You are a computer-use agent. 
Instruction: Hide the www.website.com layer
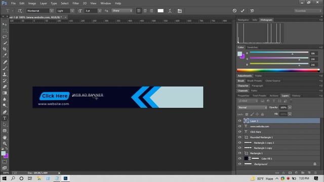click(x=239, y=126)
